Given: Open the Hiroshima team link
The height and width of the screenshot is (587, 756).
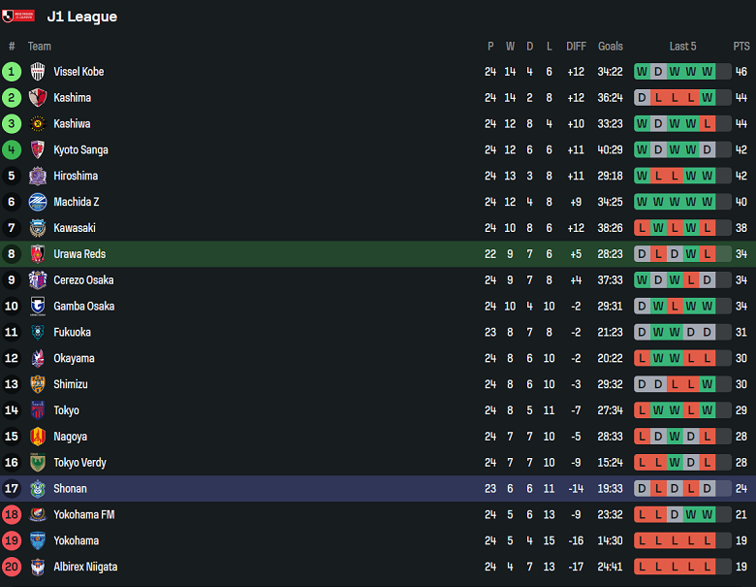Looking at the screenshot, I should 76,177.
